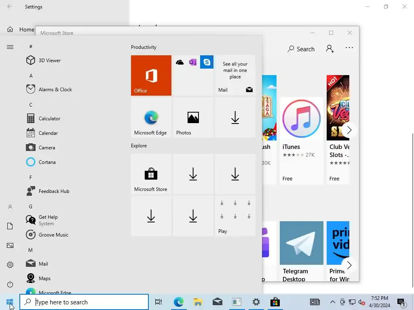
Task: Show next apps in bottom Store row
Action: [349, 265]
